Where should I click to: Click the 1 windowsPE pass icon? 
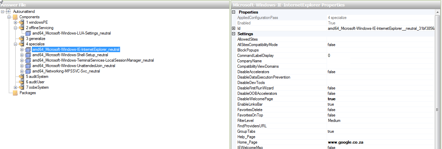click(x=21, y=22)
